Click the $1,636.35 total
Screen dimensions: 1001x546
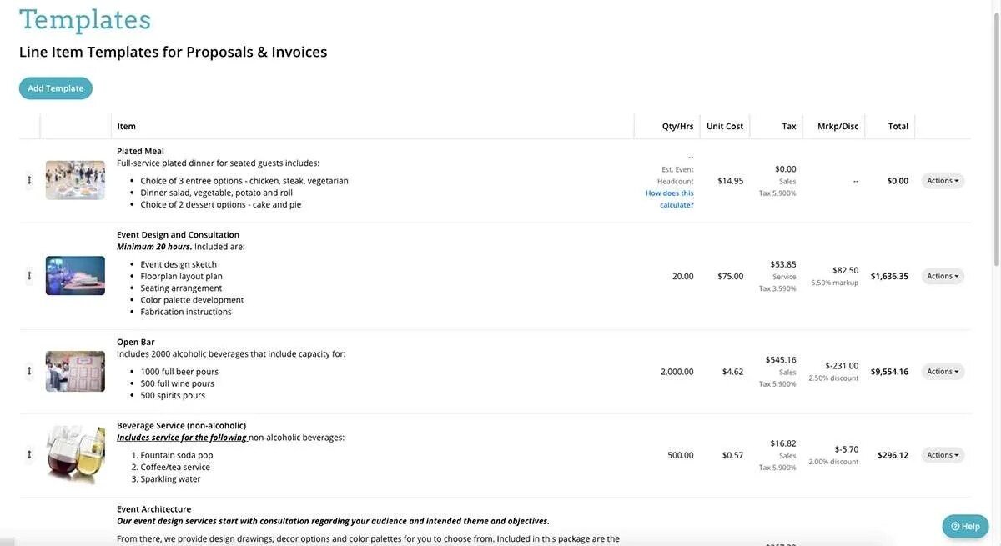coord(889,277)
